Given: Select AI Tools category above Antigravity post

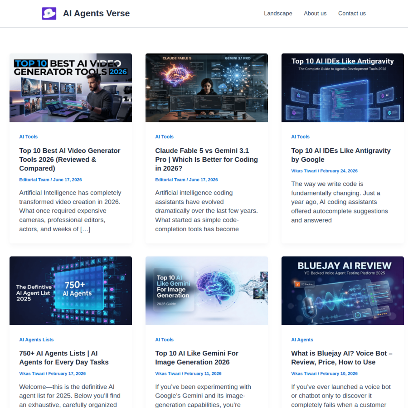Looking at the screenshot, I should [300, 136].
